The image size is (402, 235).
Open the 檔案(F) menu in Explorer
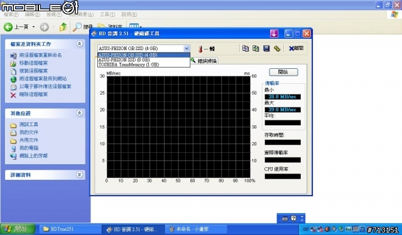[x=11, y=14]
